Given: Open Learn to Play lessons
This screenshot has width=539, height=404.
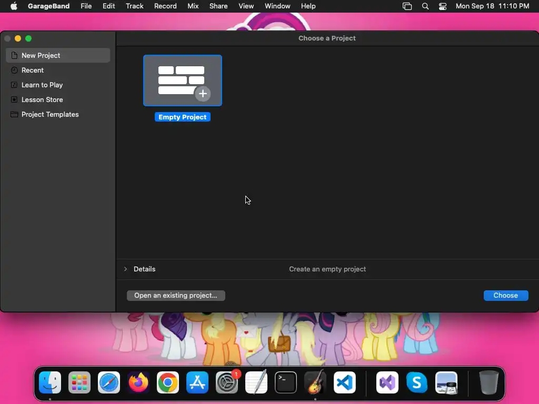Looking at the screenshot, I should (58, 85).
